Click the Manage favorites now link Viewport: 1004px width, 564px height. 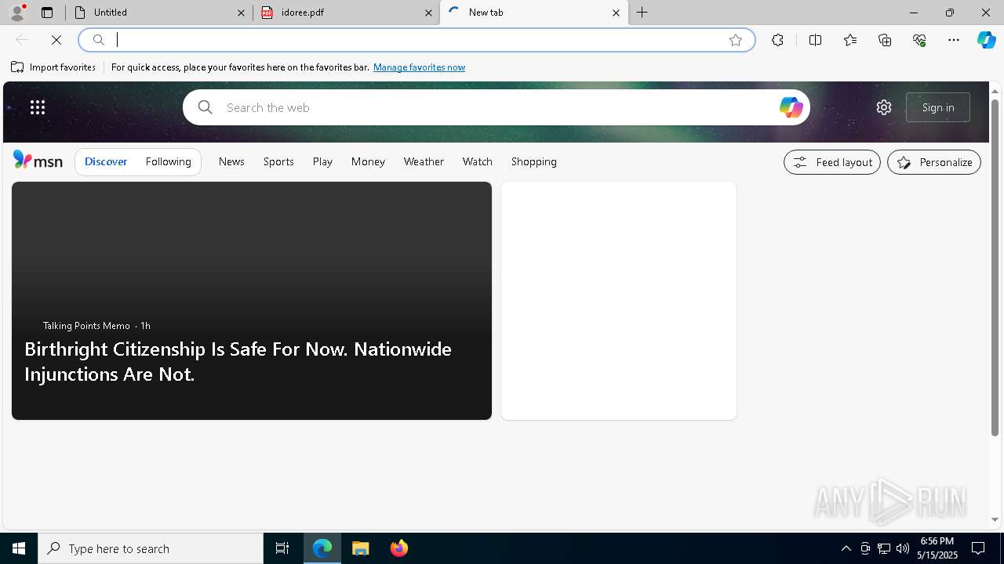(x=419, y=67)
